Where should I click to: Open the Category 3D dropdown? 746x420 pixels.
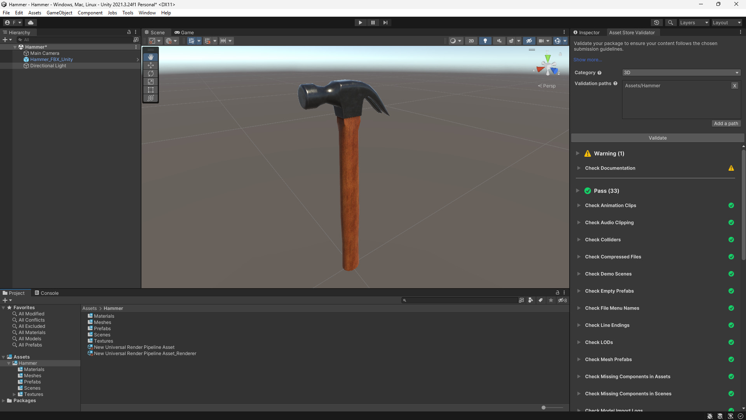tap(681, 73)
